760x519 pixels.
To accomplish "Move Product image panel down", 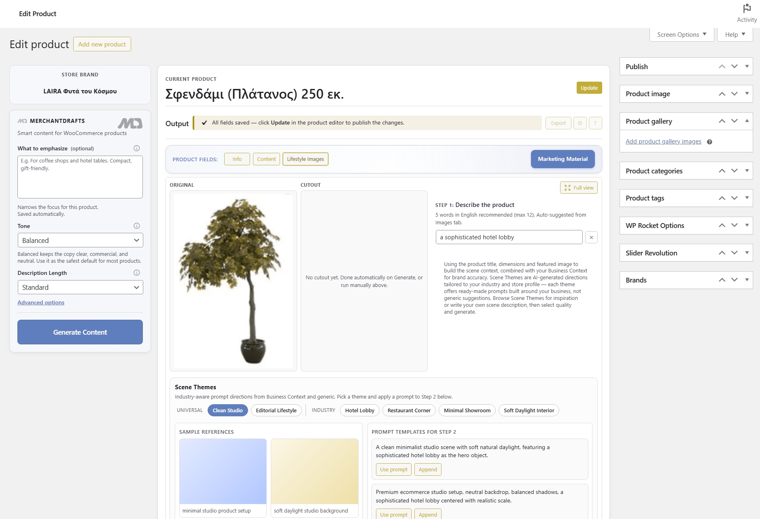I will [x=735, y=94].
